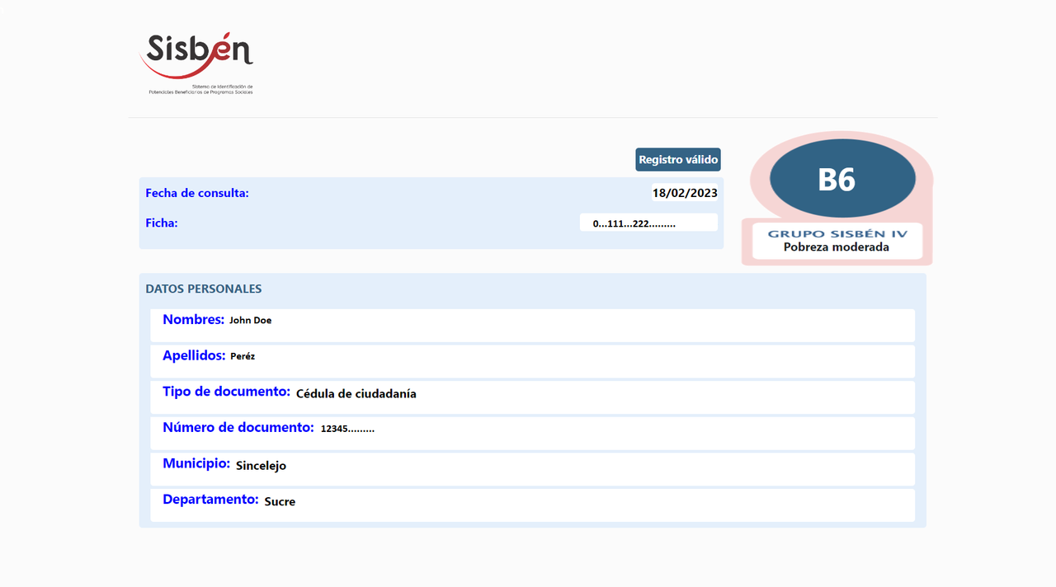Select the Sucre department value
Image resolution: width=1056 pixels, height=587 pixels.
(x=280, y=501)
